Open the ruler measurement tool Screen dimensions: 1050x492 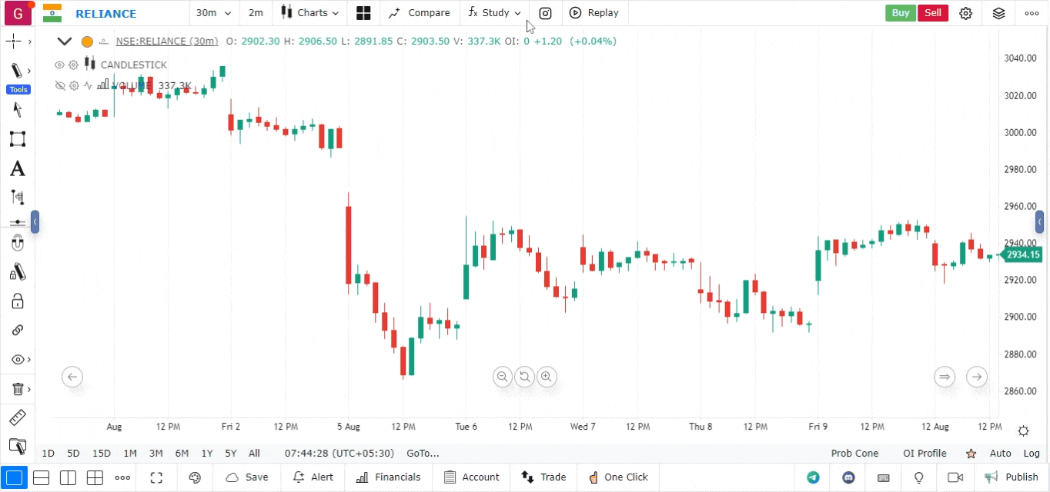[17, 418]
